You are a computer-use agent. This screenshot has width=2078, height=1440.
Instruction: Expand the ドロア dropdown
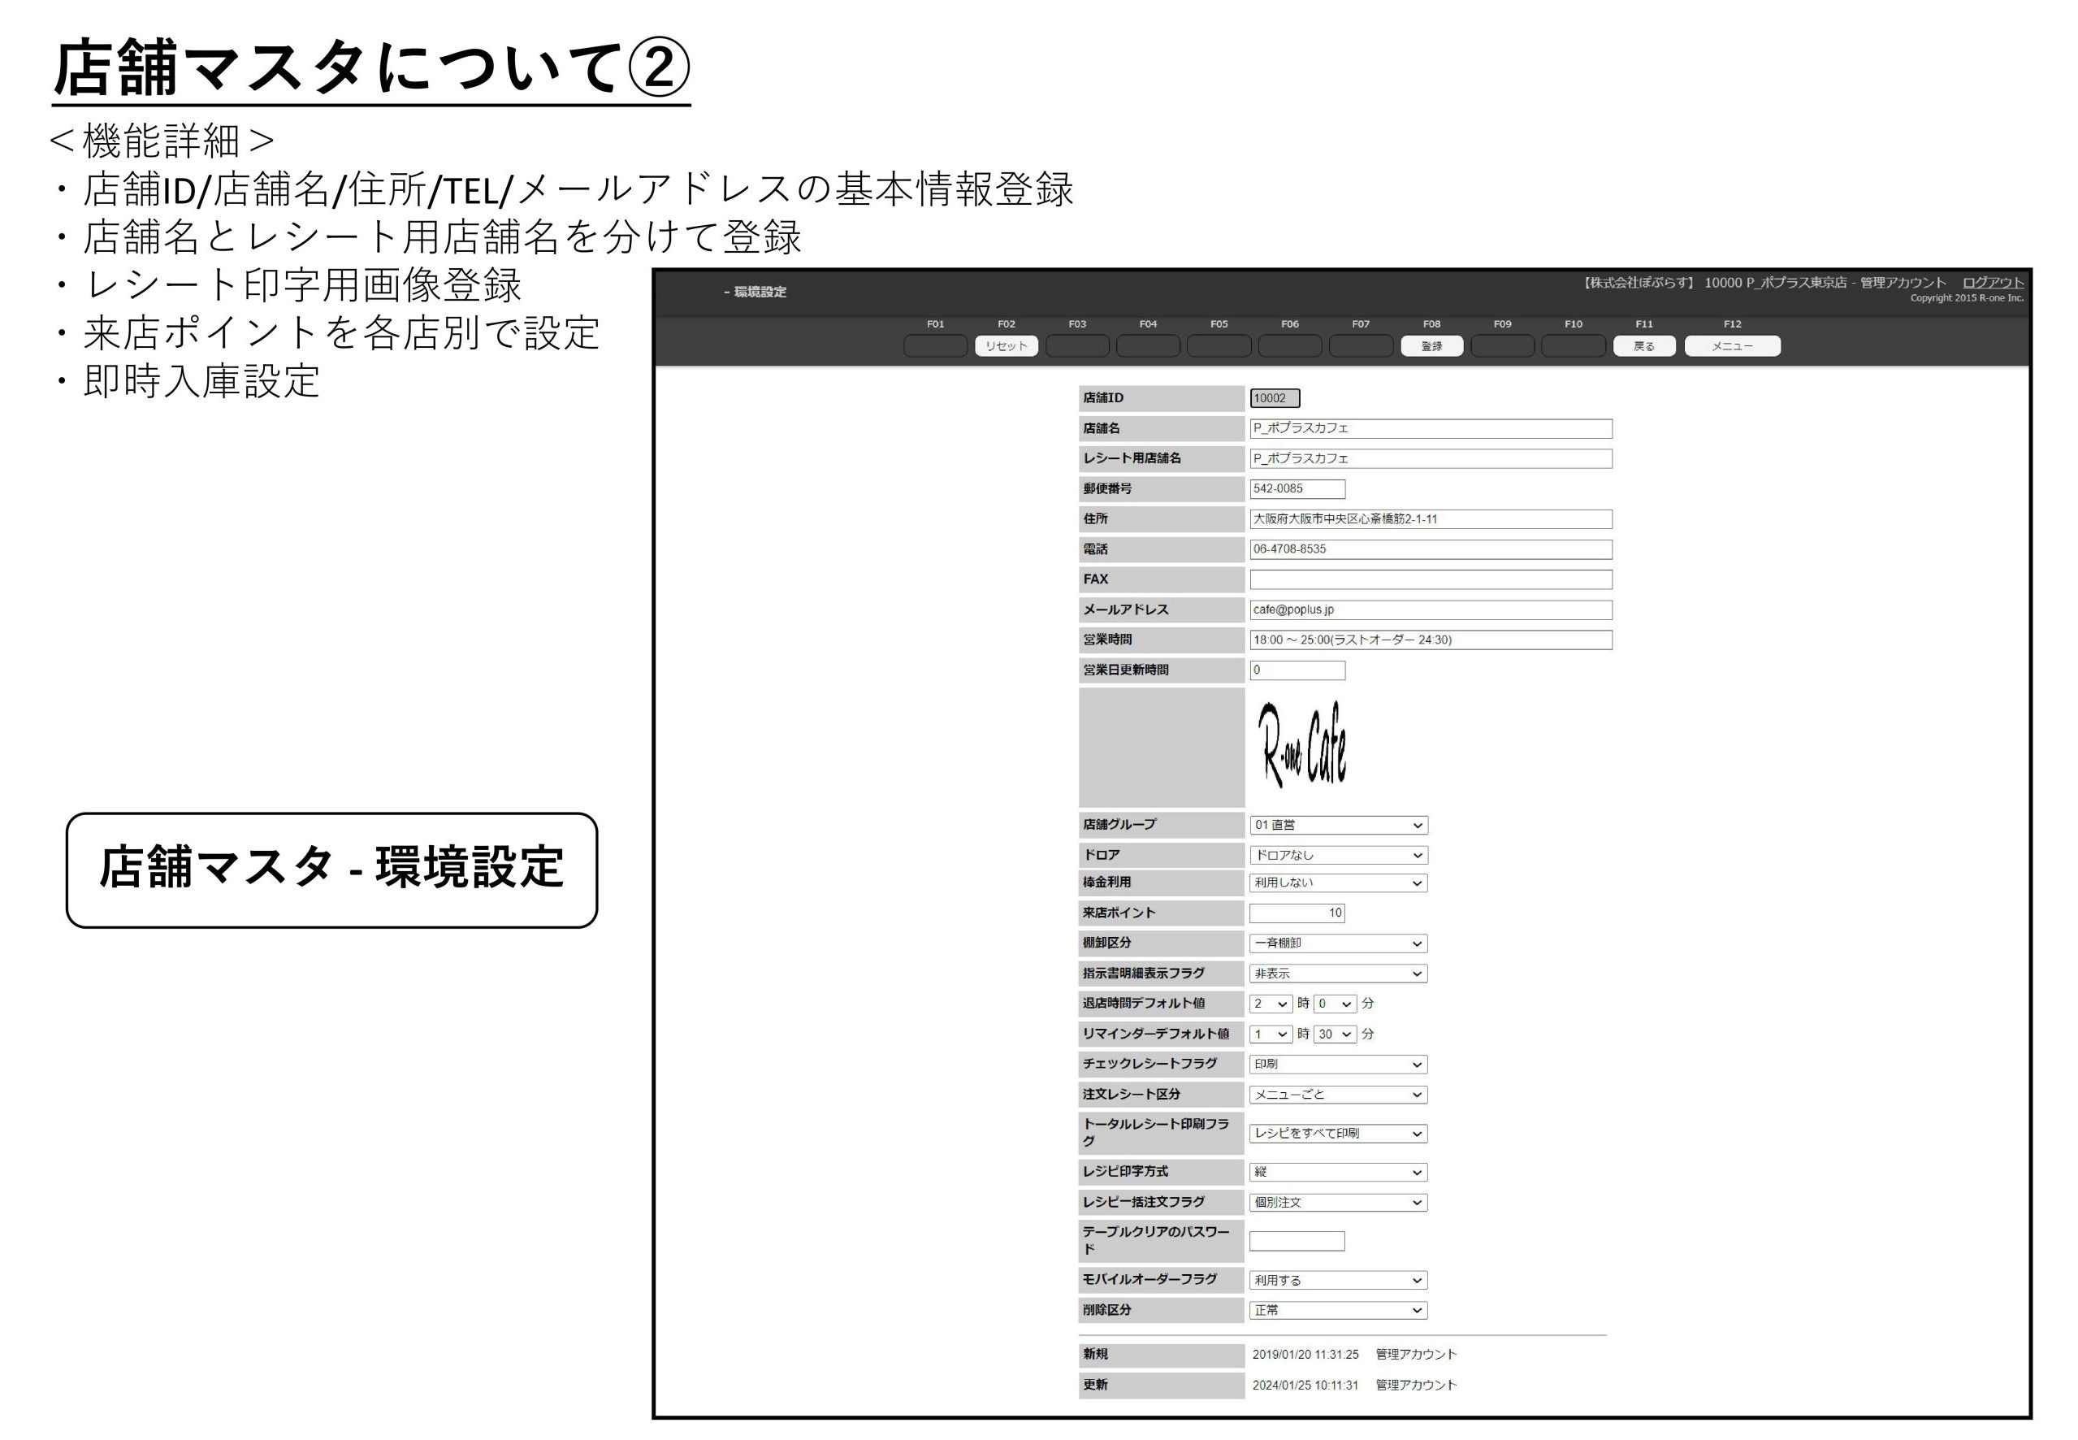coord(1337,854)
